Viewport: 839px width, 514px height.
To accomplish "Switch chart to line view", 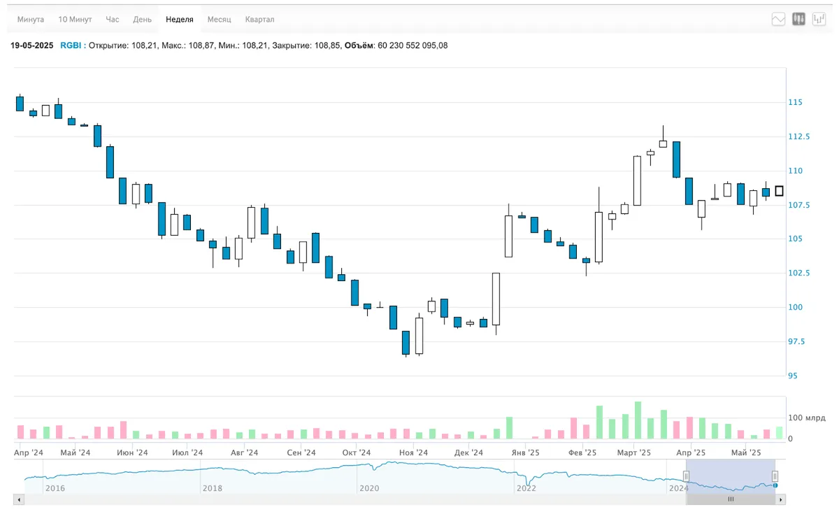I will [x=778, y=20].
